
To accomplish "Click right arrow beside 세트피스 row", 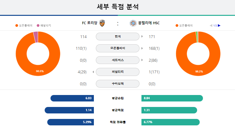I will [x=142, y=60].
